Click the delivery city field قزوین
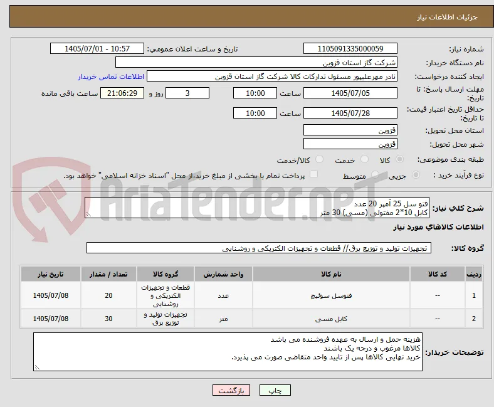Image resolution: width=494 pixels, height=407 pixels. (x=350, y=144)
